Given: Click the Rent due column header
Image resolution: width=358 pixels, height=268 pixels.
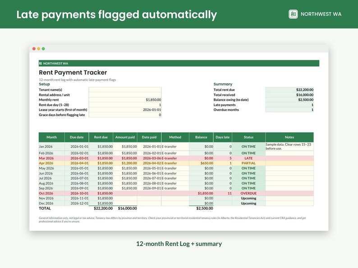Looking at the screenshot, I should click(x=101, y=137).
